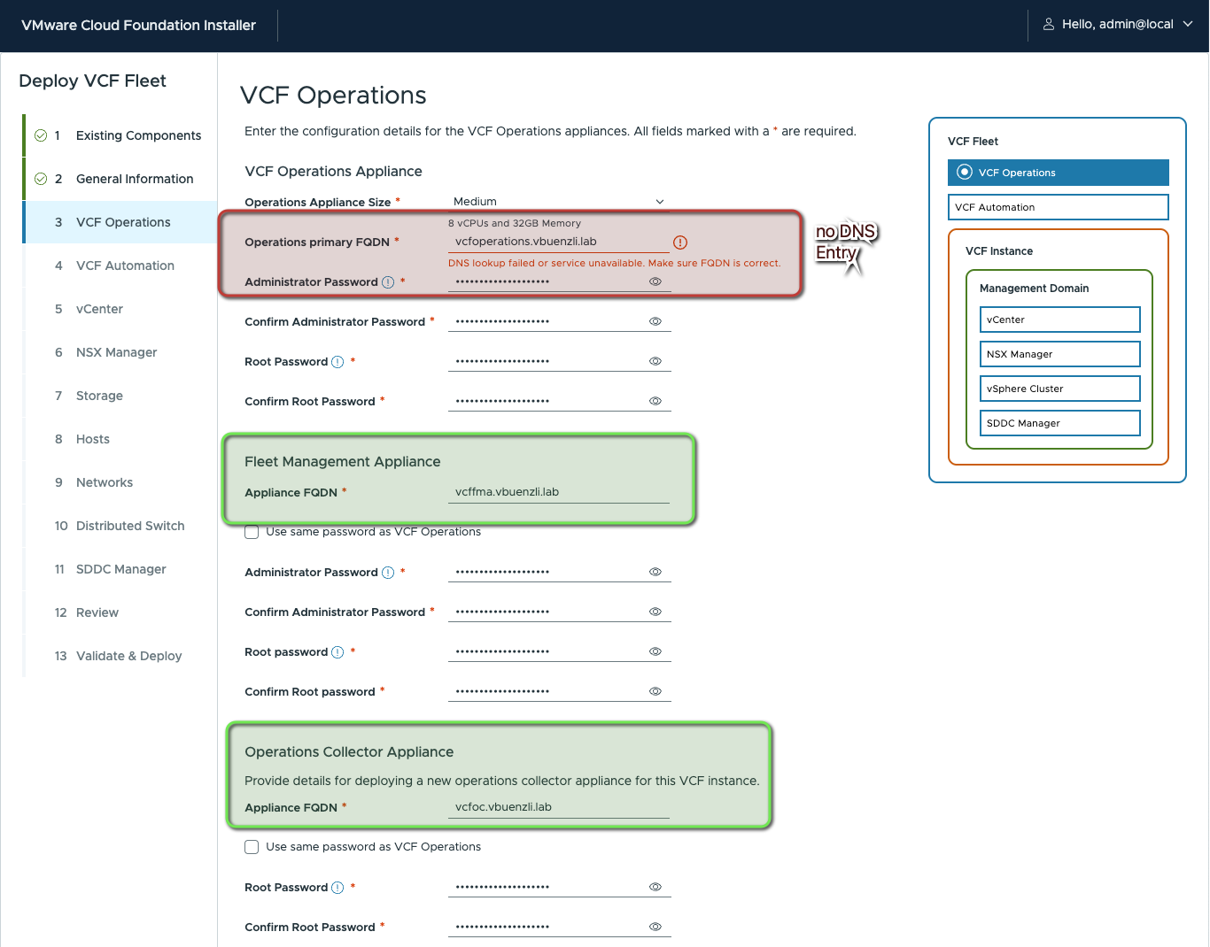Viewport: 1210px width, 947px height.
Task: Reveal VCF Operations Confirm Root Password with eye icon
Action: tap(655, 401)
